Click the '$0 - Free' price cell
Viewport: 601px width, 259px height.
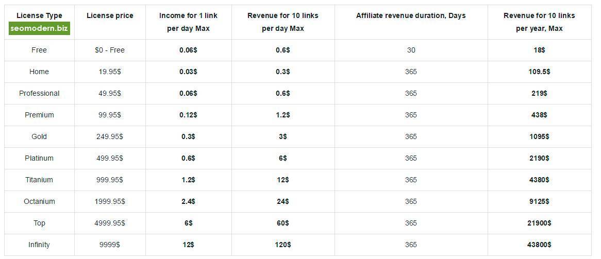click(110, 50)
